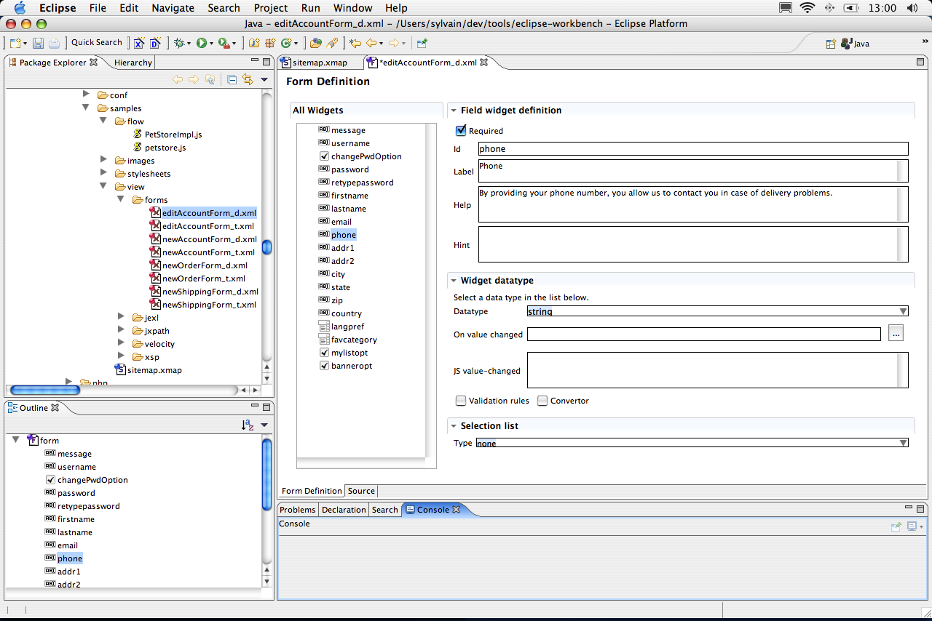Viewport: 932px width, 621px height.
Task: Click the green Run button icon
Action: pyautogui.click(x=201, y=44)
